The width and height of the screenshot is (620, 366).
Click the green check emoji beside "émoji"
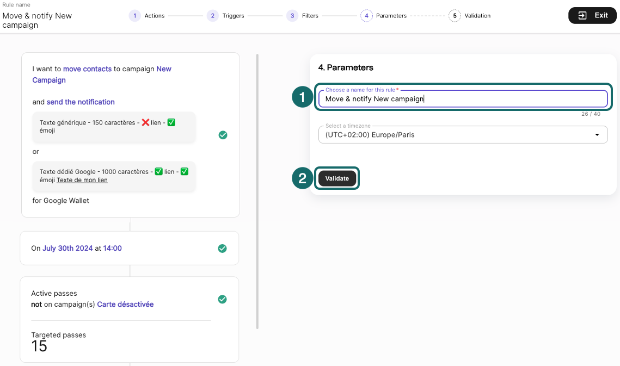point(171,122)
